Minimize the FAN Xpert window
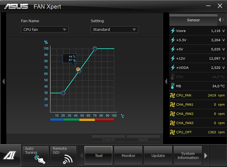This screenshot has height=167, width=227. 208,6
